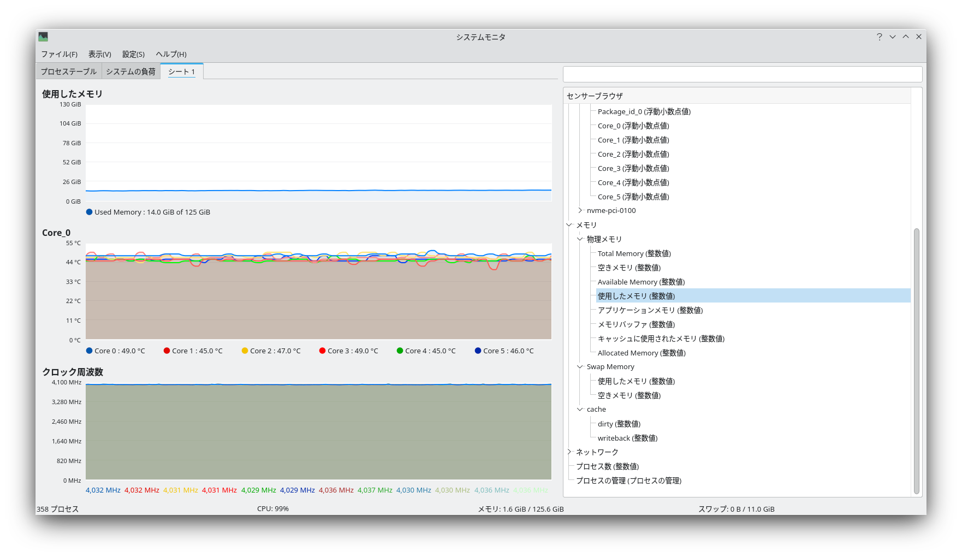
Task: Toggle Core 1 series via its legend entry
Action: (193, 351)
